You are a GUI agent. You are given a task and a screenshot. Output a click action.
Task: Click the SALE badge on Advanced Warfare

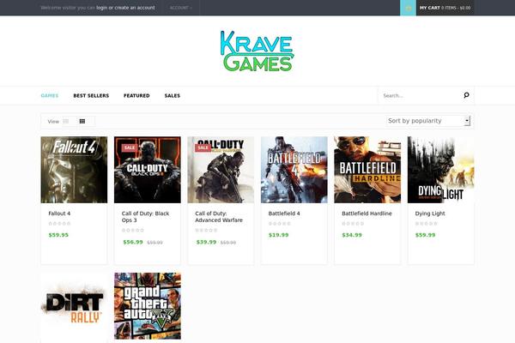(203, 147)
